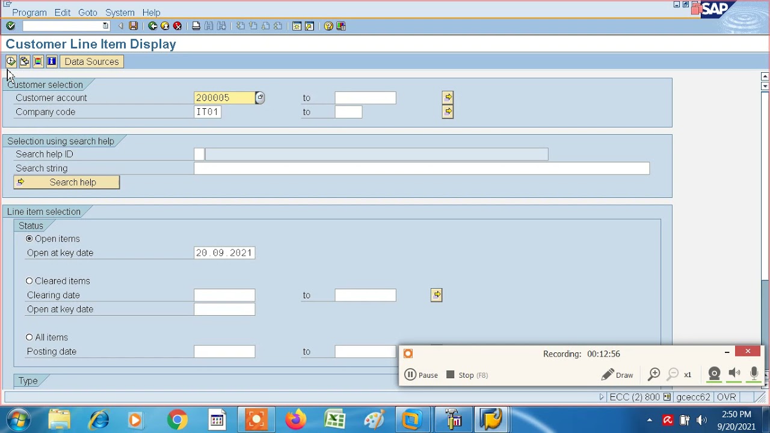Open the Program menu
Viewport: 770px width, 433px height.
(29, 12)
